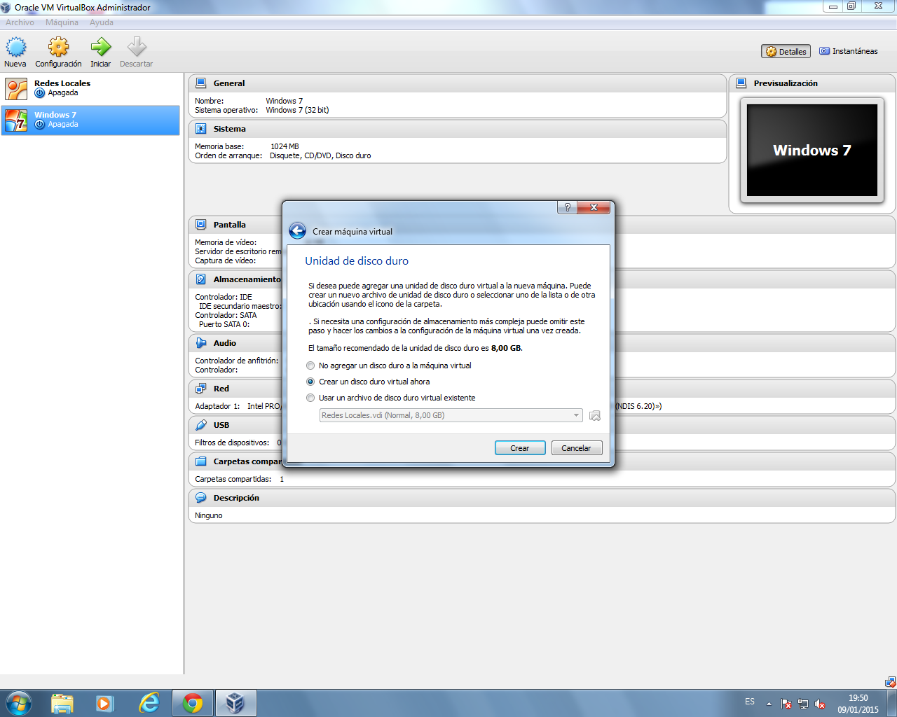Click the tray action center flag
The height and width of the screenshot is (717, 897).
click(x=786, y=704)
